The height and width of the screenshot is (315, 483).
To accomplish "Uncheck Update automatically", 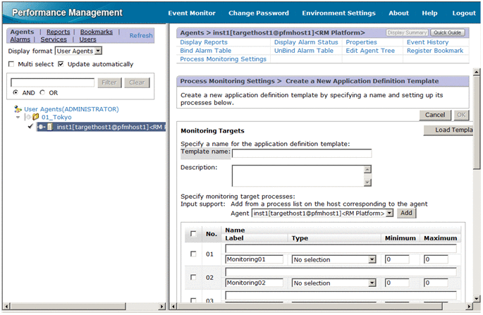I will pyautogui.click(x=61, y=64).
